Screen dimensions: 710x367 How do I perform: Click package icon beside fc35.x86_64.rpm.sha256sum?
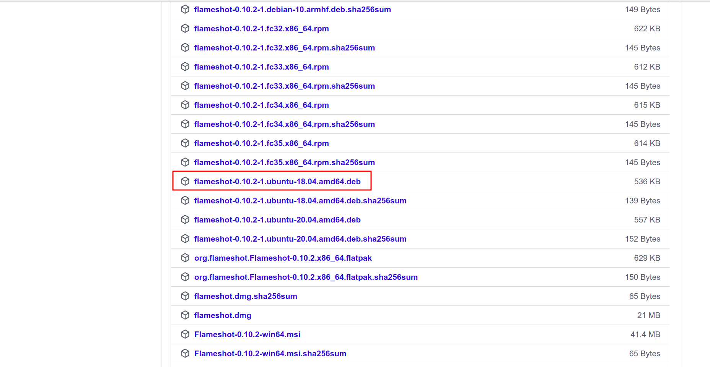185,162
